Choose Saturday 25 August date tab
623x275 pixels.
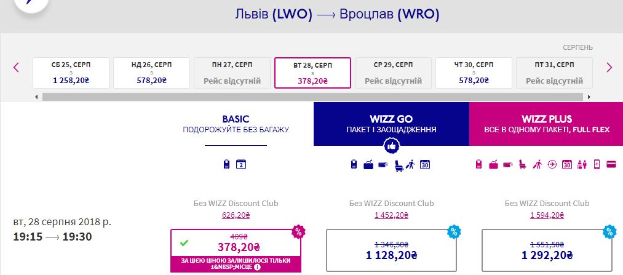pos(71,73)
